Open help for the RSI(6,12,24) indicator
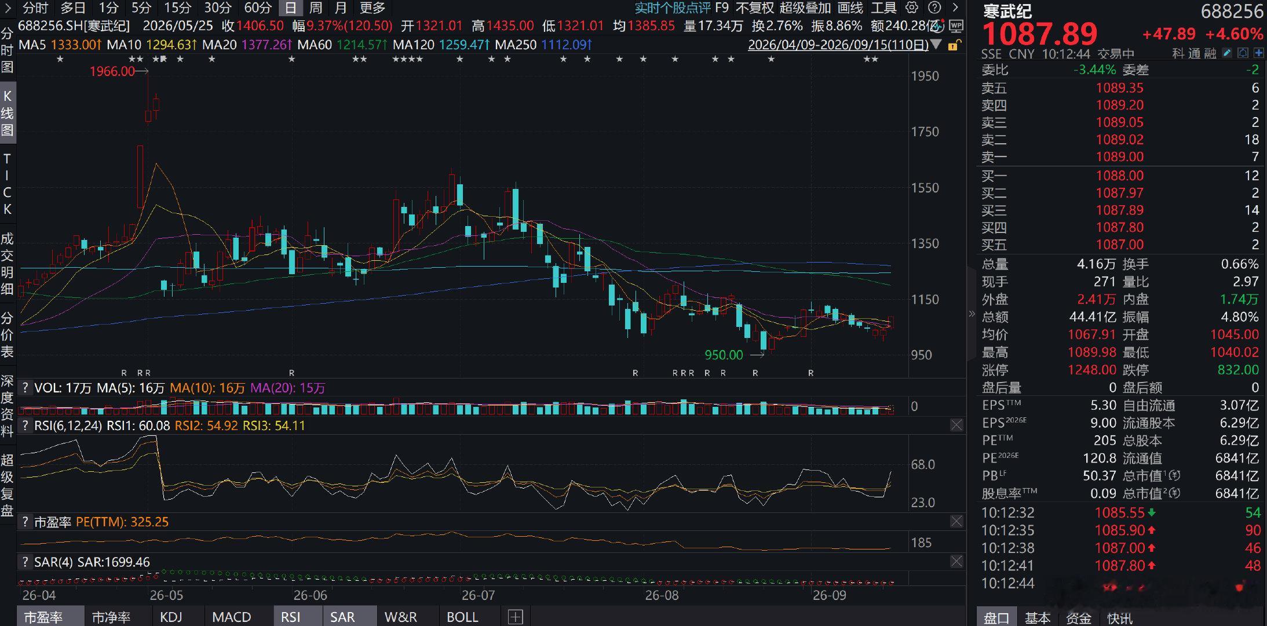This screenshot has height=626, width=1267. click(25, 426)
